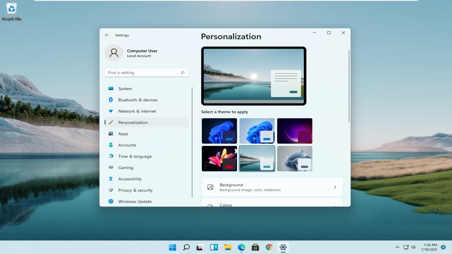Viewport: 452px width, 254px height.
Task: Click the Computer User profile avatar
Action: tap(114, 53)
